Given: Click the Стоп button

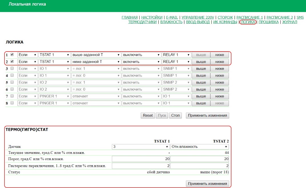Looking at the screenshot, I should coord(175,115).
